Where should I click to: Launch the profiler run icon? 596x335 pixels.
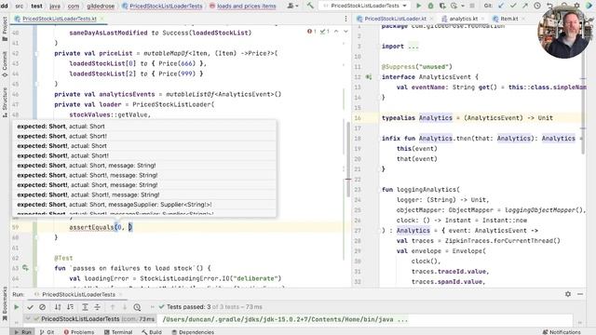[454, 6]
